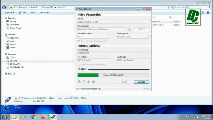Select the file row sized 1,385 KB
Viewport: 213px width, 120px height.
click(166, 25)
